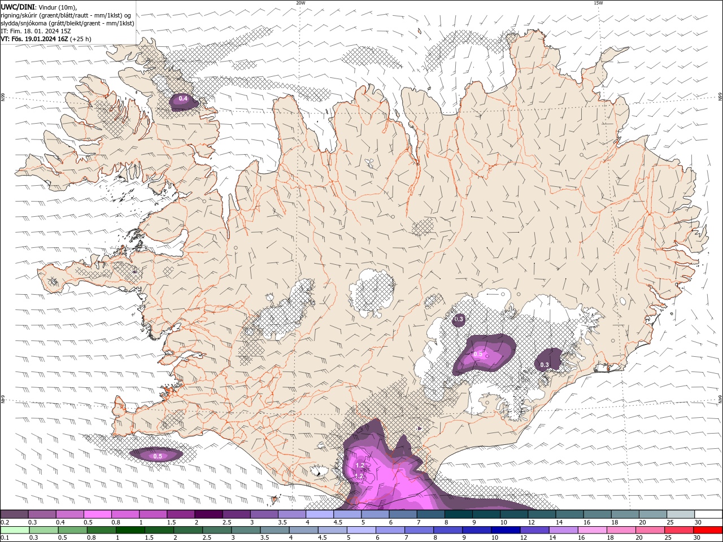Select the 0.3 light green rain swatch
Viewport: 723px width, 542px height.
click(44, 530)
